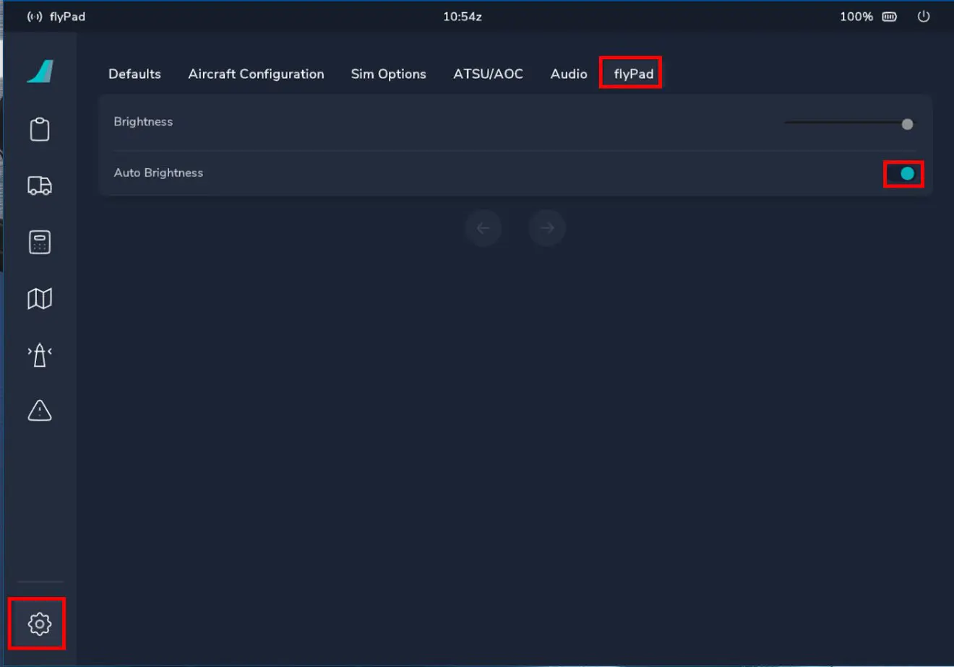Open the Dispatch clipboard page

[40, 129]
